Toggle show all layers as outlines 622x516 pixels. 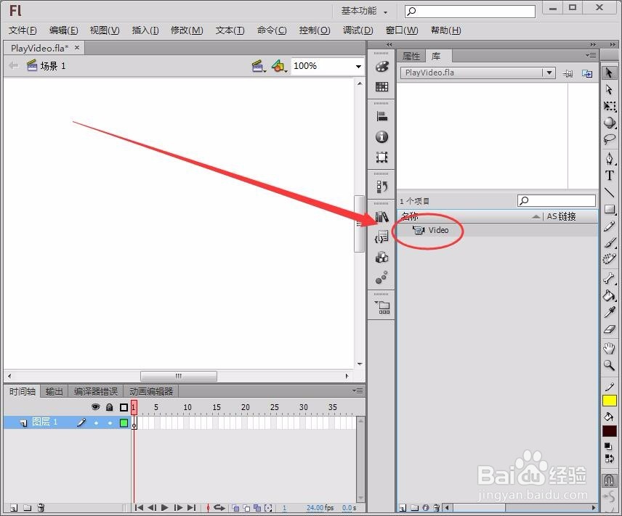point(124,407)
